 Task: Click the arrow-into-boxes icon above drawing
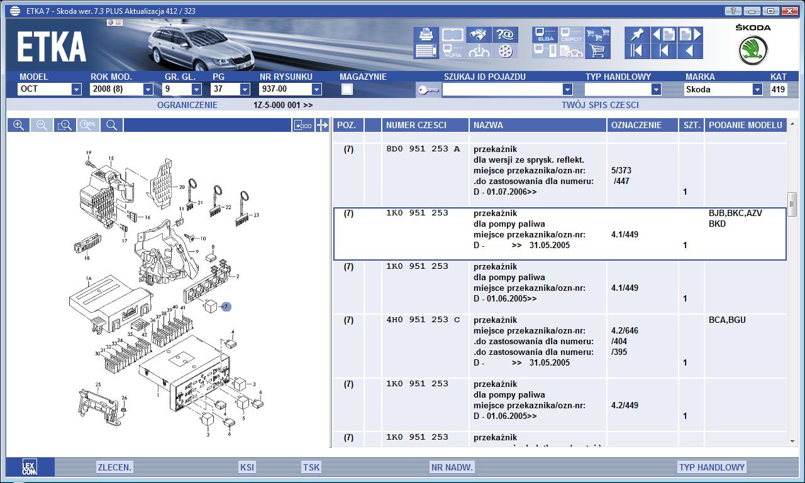pyautogui.click(x=303, y=126)
